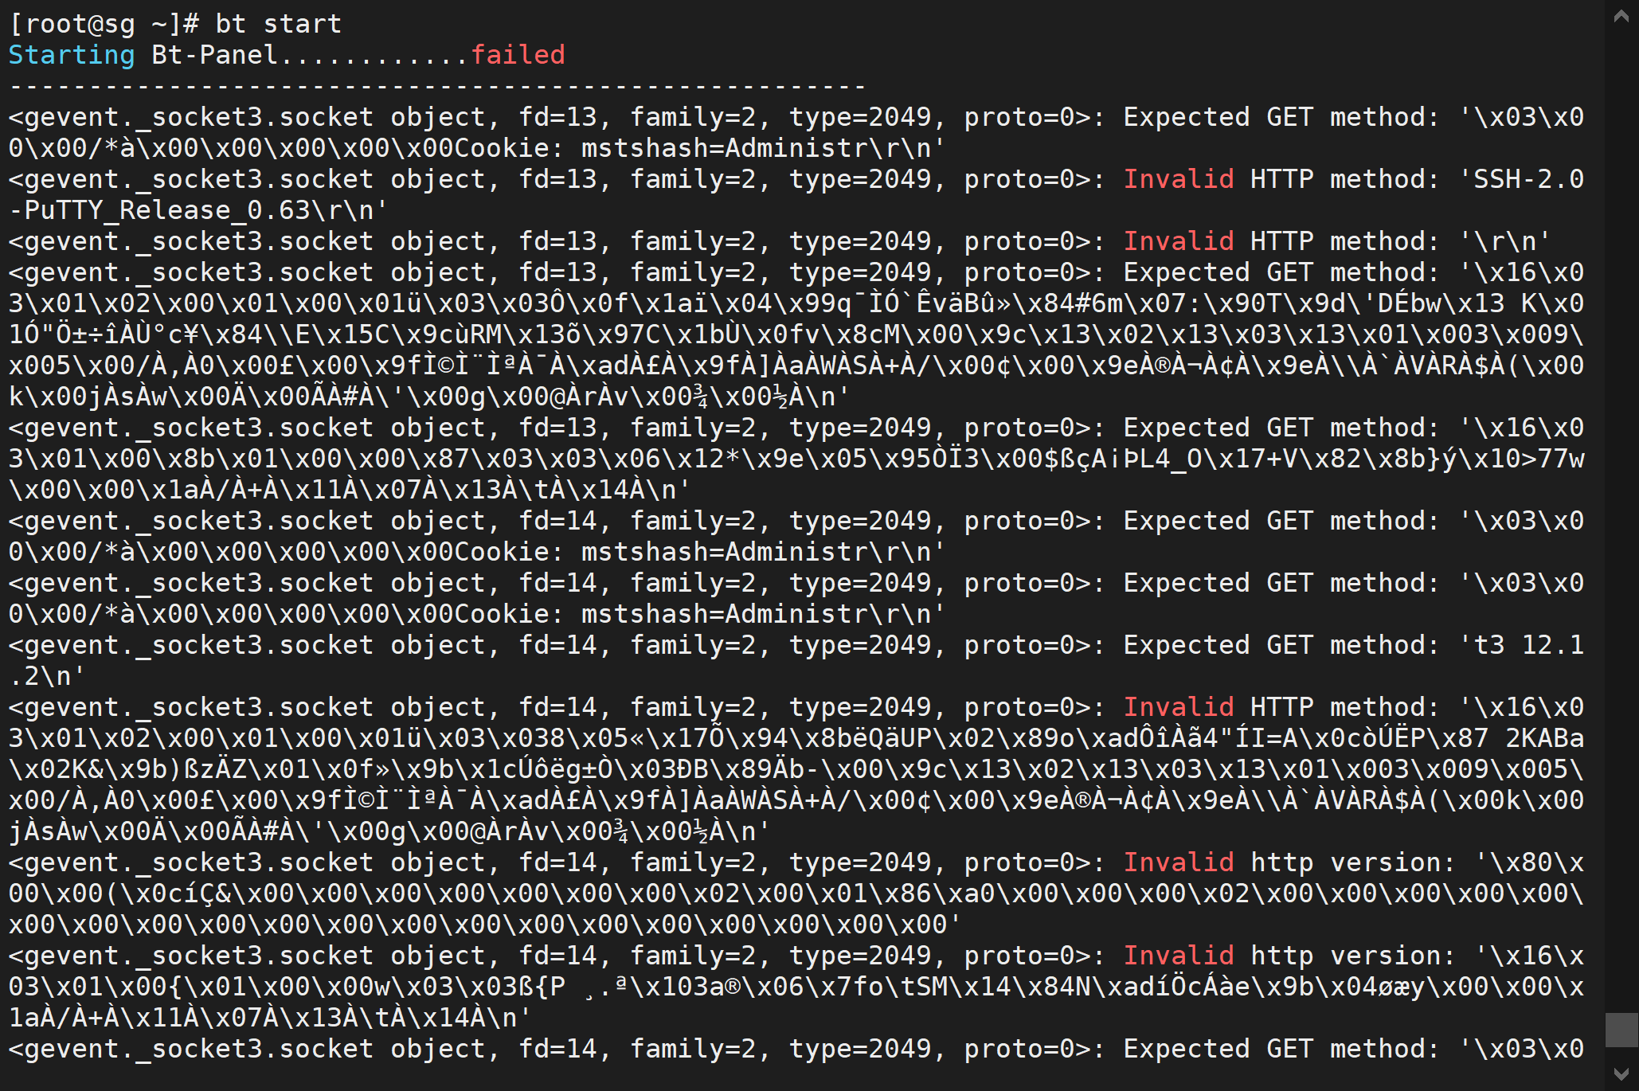The width and height of the screenshot is (1639, 1091).
Task: Click the terminal scrollbar thumb
Action: [1621, 1030]
